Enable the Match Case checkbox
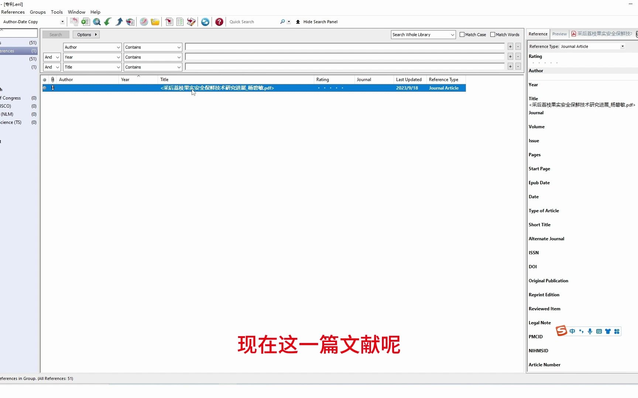 coord(462,34)
